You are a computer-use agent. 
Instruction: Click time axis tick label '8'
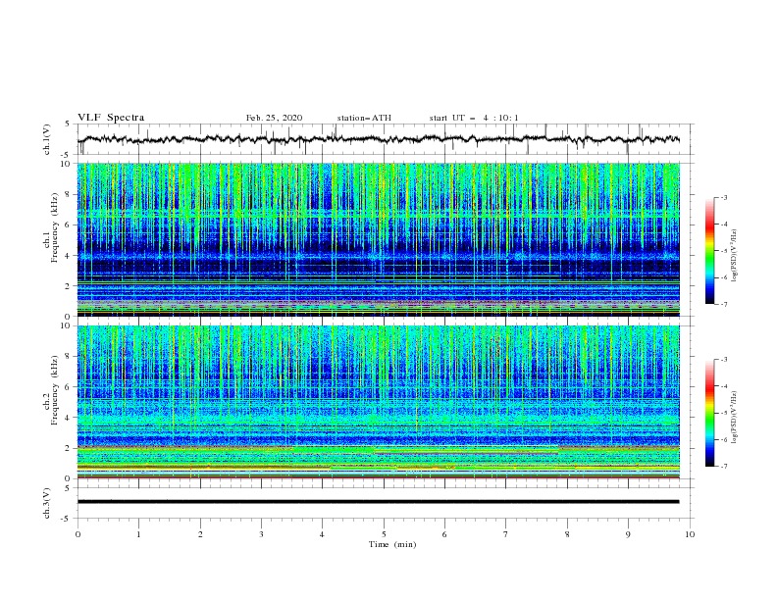567,534
